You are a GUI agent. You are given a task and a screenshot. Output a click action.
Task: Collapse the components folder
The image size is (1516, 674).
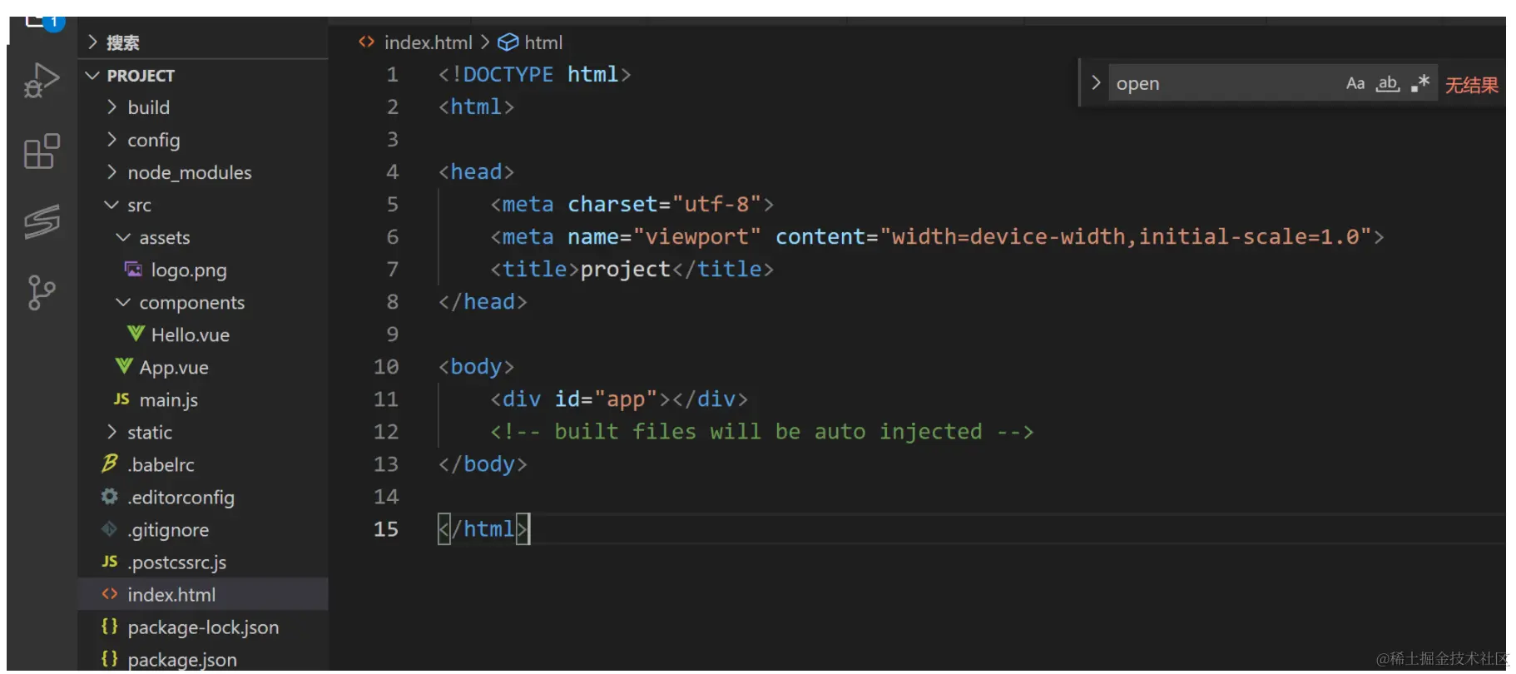123,301
